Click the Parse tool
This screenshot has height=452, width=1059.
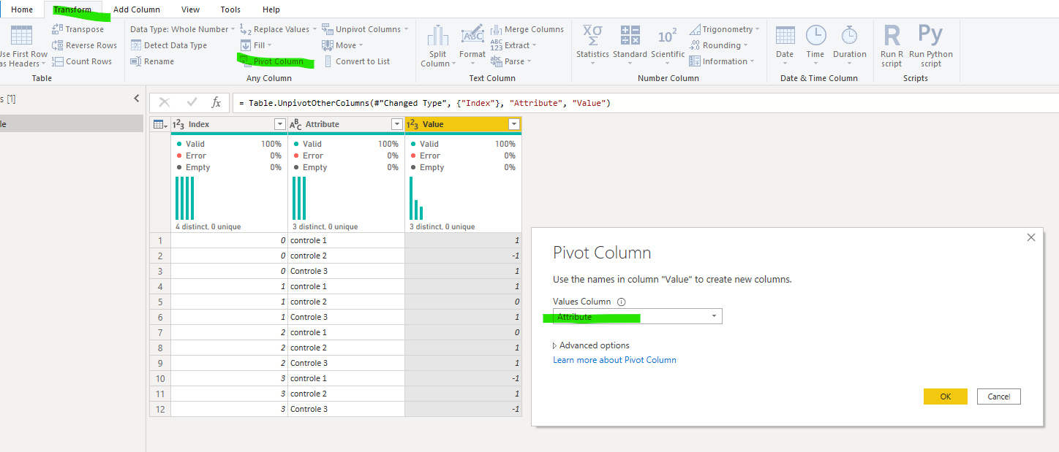click(x=510, y=61)
